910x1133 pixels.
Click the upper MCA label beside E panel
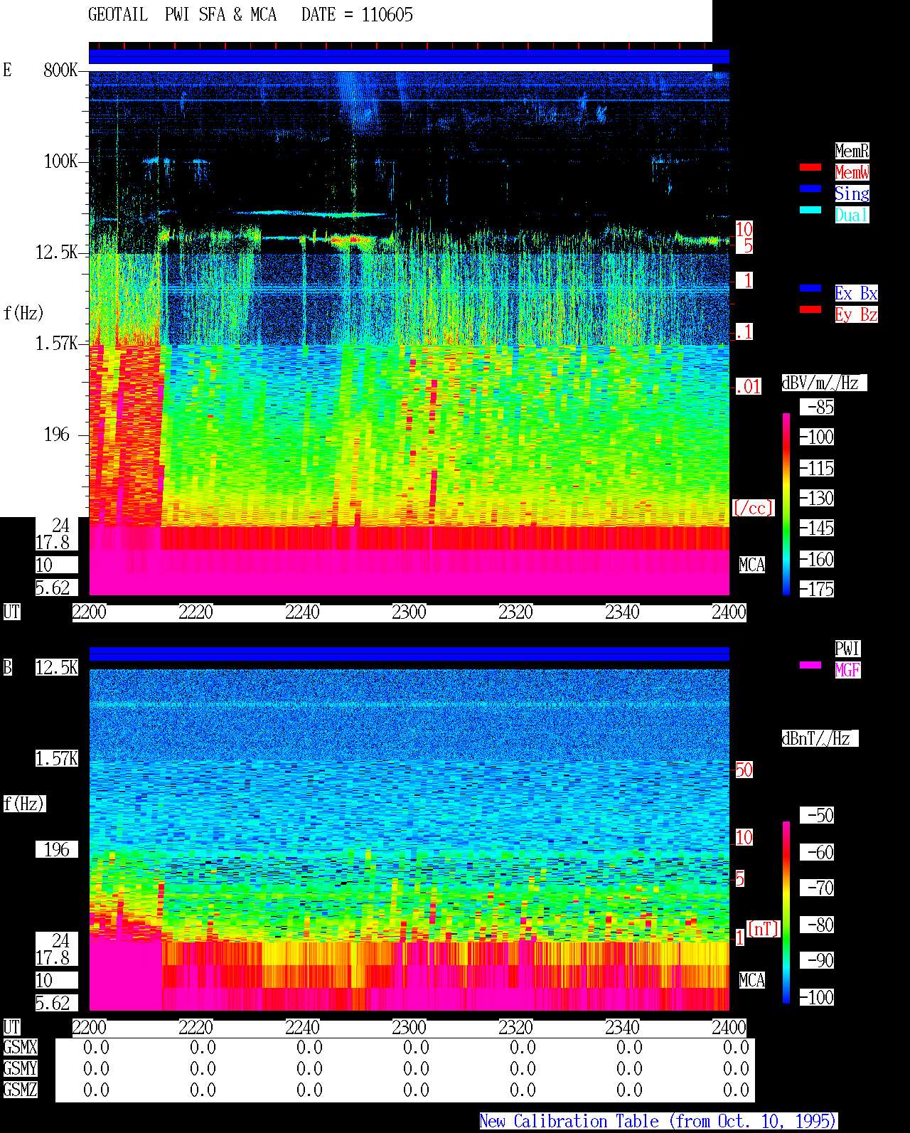click(751, 565)
